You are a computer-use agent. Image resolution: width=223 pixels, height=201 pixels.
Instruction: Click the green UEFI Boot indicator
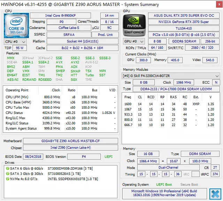[x=164, y=185]
